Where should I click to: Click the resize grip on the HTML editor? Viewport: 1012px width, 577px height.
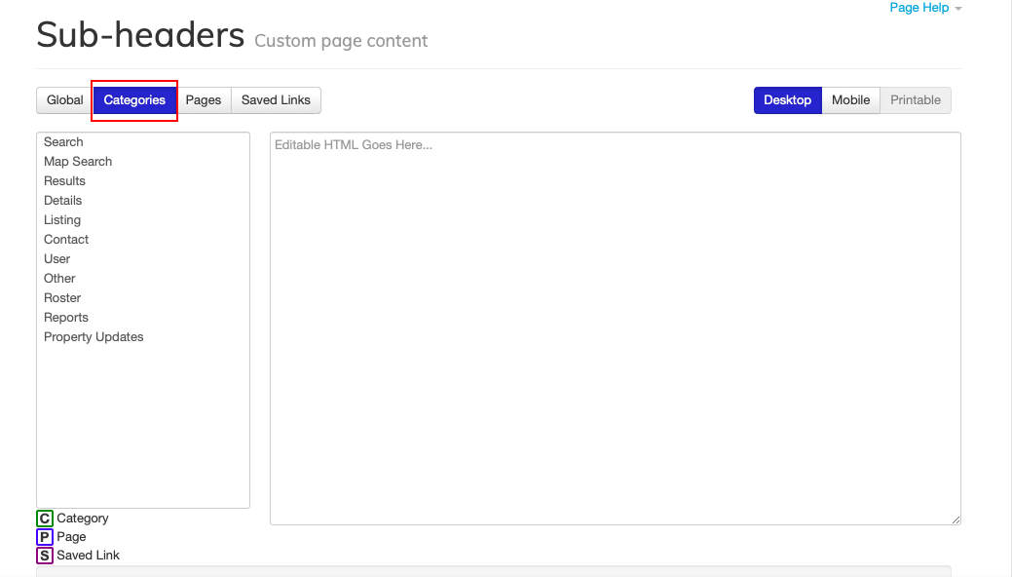pyautogui.click(x=956, y=519)
